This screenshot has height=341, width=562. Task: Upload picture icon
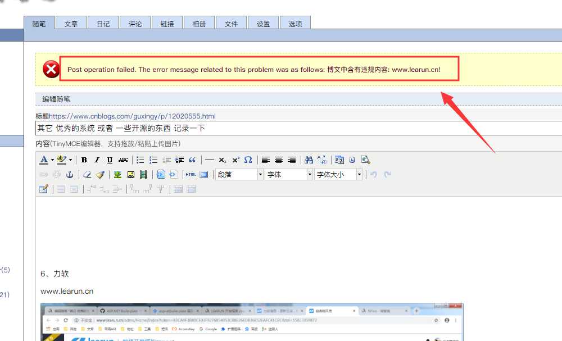tap(131, 175)
